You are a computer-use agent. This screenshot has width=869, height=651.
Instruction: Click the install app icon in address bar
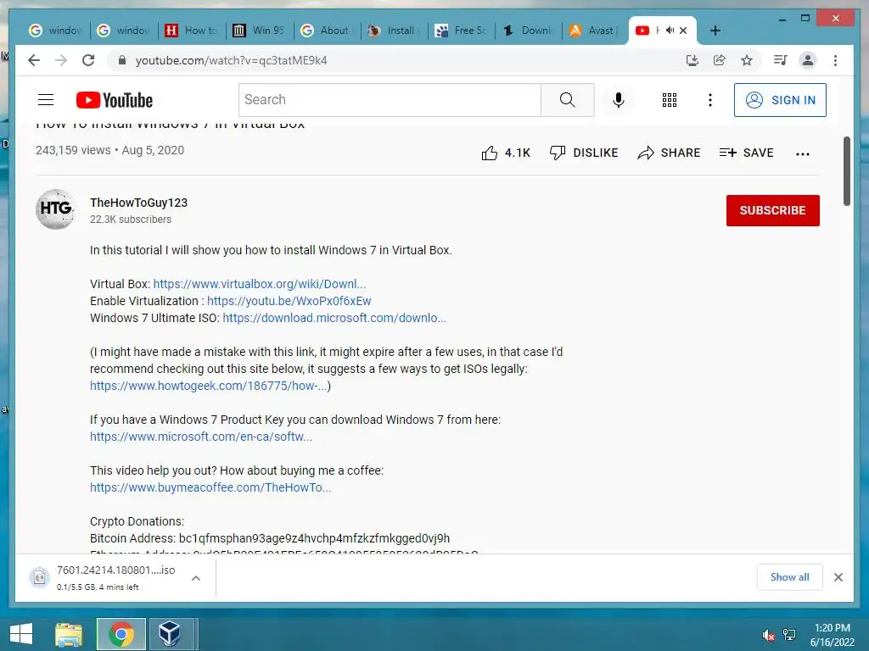692,60
